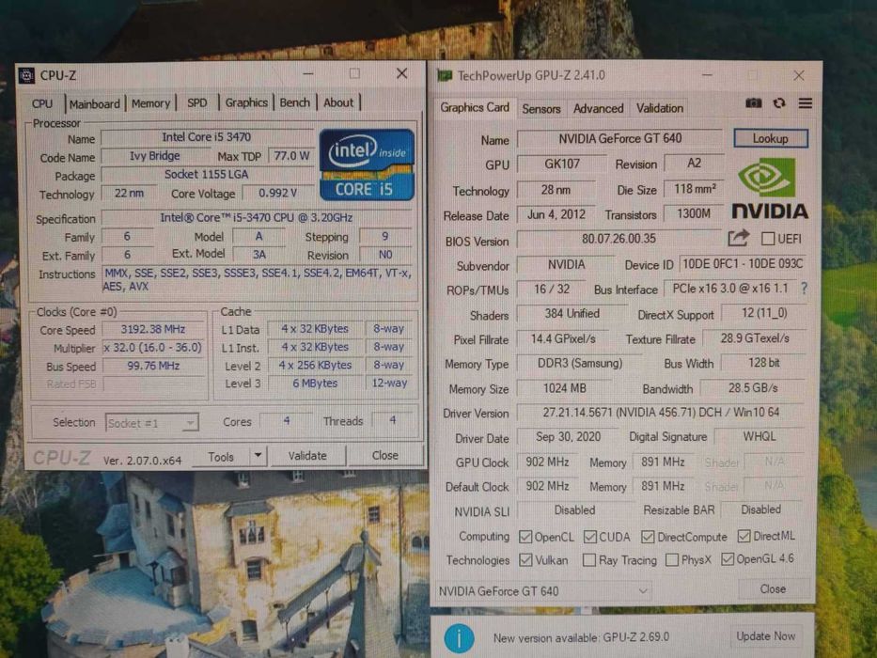Open the Validation tab in GPU-Z

click(x=660, y=108)
